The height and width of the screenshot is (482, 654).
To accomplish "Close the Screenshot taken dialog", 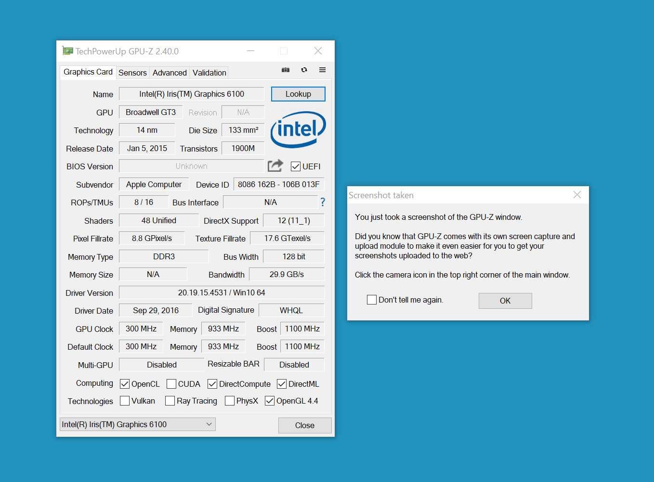I will click(x=577, y=195).
